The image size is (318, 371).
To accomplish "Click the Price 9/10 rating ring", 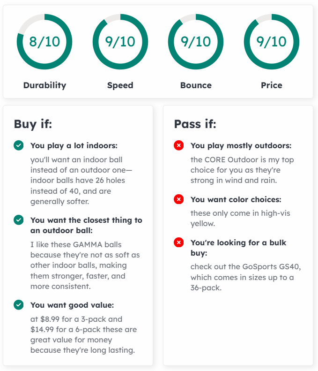I will pos(272,42).
